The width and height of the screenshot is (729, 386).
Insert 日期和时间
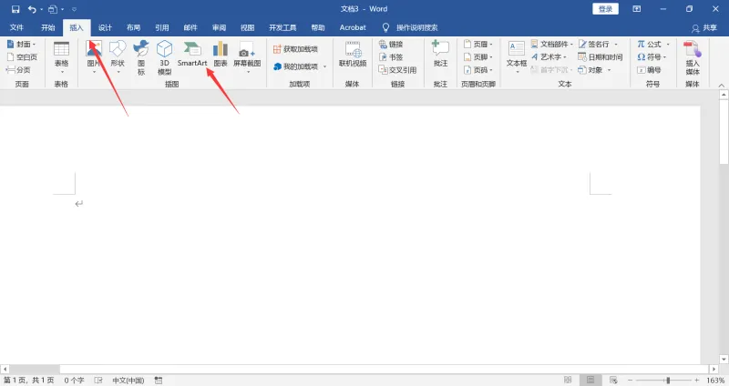(601, 57)
